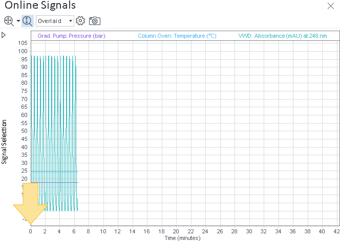Open signal settings gear icon

click(x=80, y=21)
